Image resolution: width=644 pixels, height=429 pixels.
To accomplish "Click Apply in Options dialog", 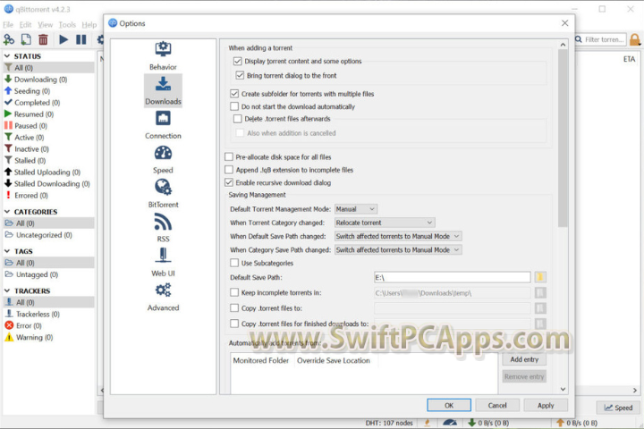I will click(546, 405).
